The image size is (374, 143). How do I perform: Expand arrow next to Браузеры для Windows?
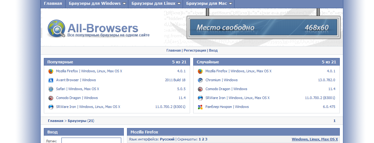click(x=124, y=4)
